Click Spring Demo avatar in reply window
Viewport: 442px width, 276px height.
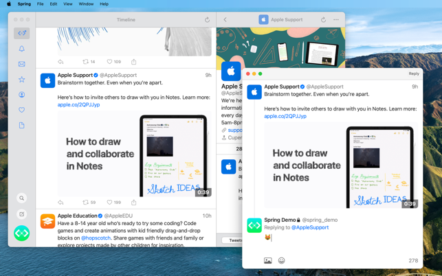(x=254, y=225)
